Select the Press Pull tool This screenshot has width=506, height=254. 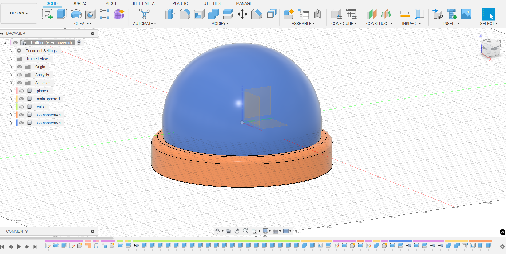[x=170, y=14]
